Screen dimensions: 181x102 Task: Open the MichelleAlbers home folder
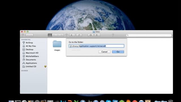(32, 56)
